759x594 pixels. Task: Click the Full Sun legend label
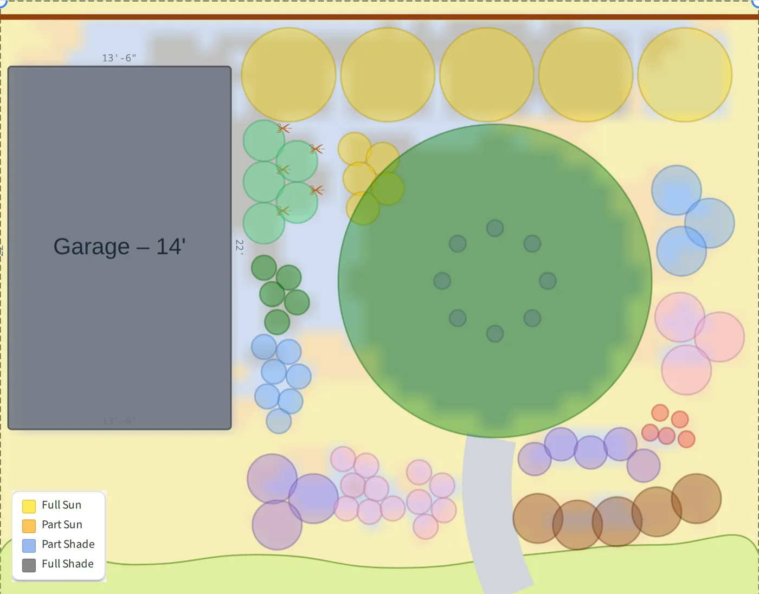point(61,505)
